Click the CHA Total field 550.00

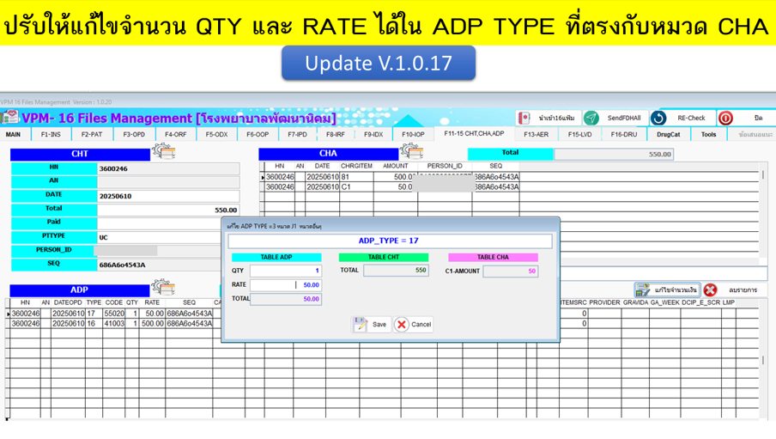point(614,154)
